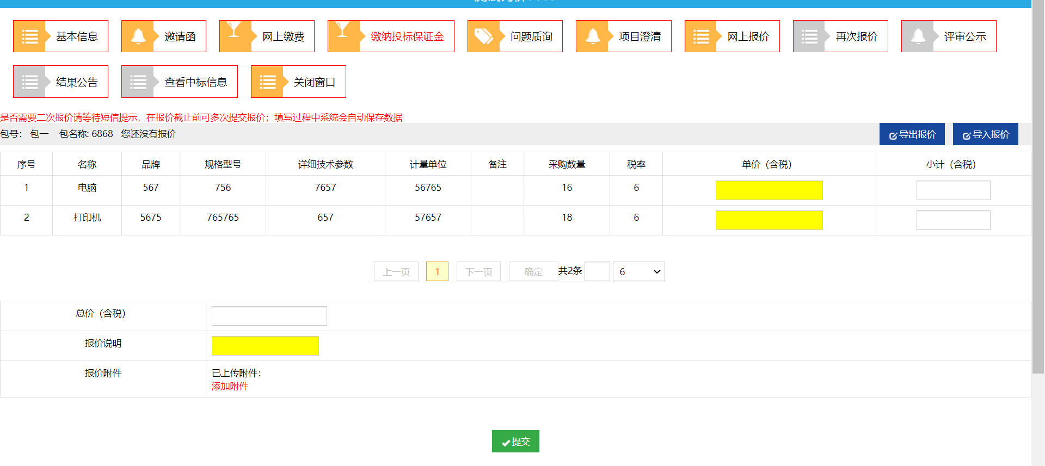Click the gray bell icon beside 评审公示

[x=918, y=36]
